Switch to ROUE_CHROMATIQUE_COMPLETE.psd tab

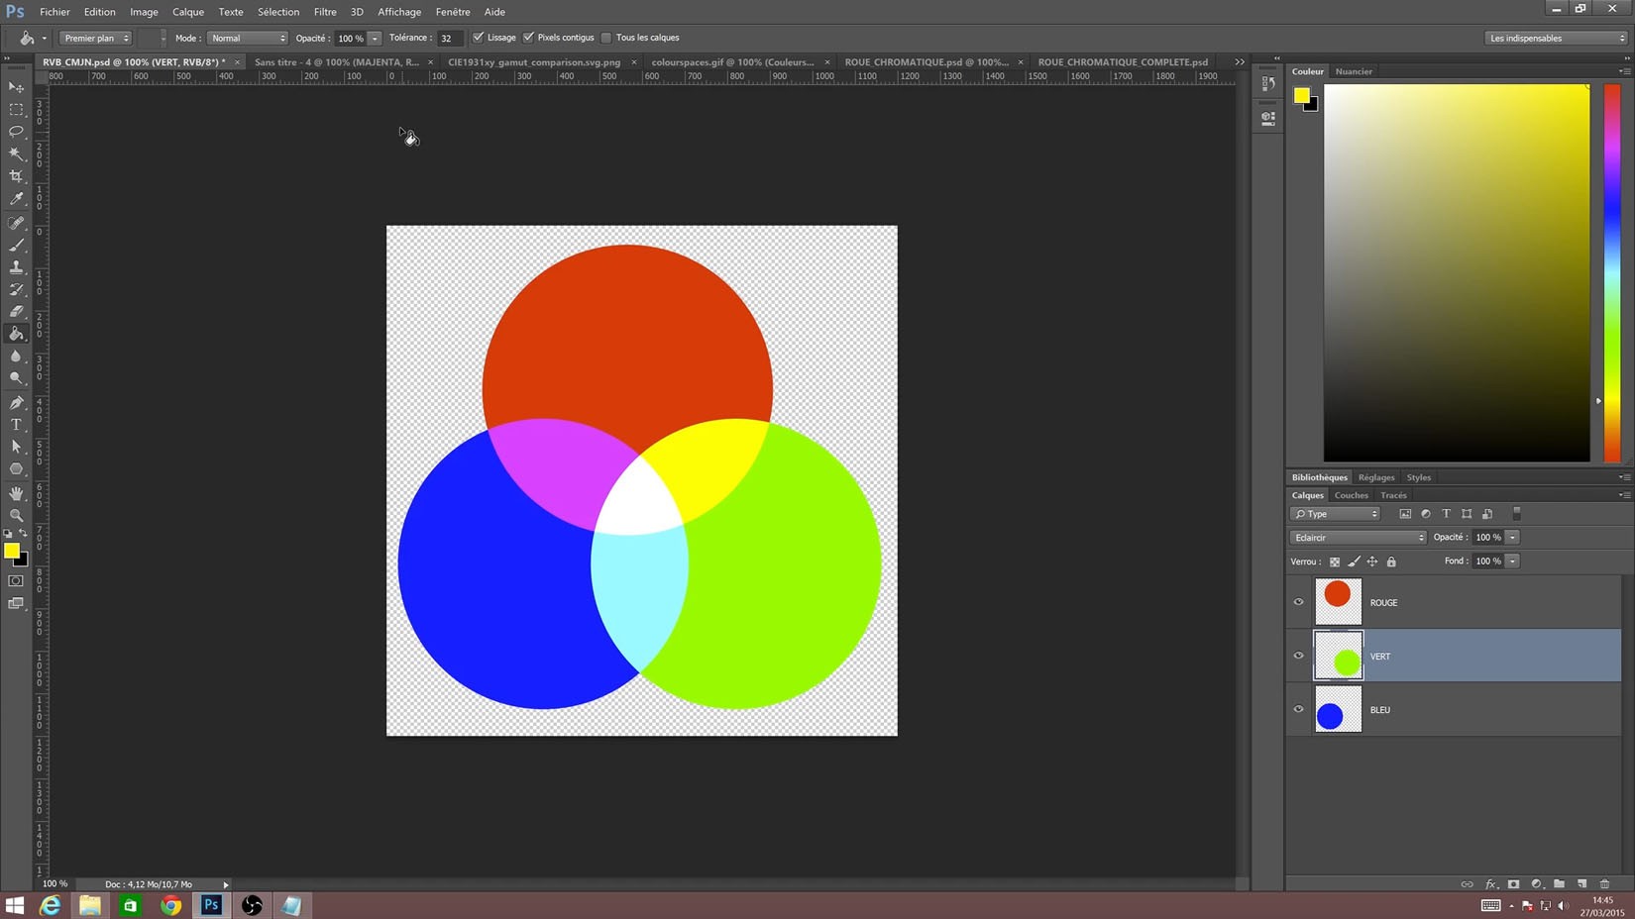tap(1123, 61)
